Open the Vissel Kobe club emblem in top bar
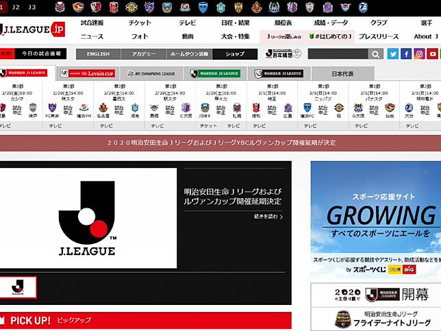Screen dimensions: 441x331 click(x=310, y=8)
